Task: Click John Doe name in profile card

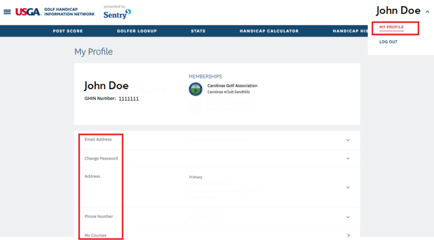Action: tap(106, 85)
